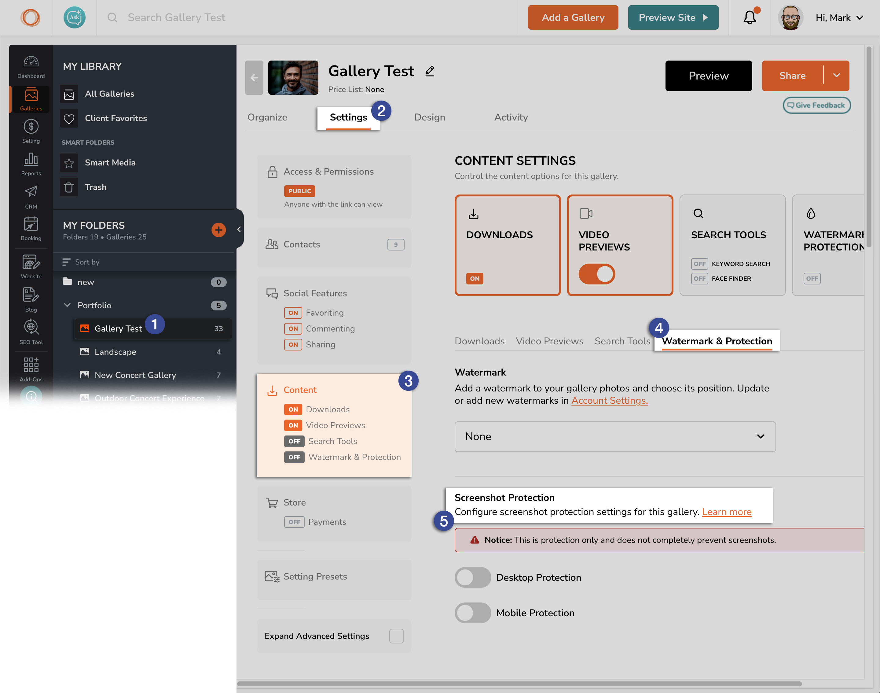Switch to the Activity tab

511,118
